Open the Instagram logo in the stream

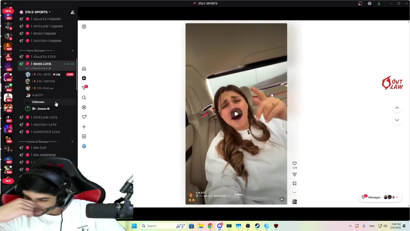point(84,27)
